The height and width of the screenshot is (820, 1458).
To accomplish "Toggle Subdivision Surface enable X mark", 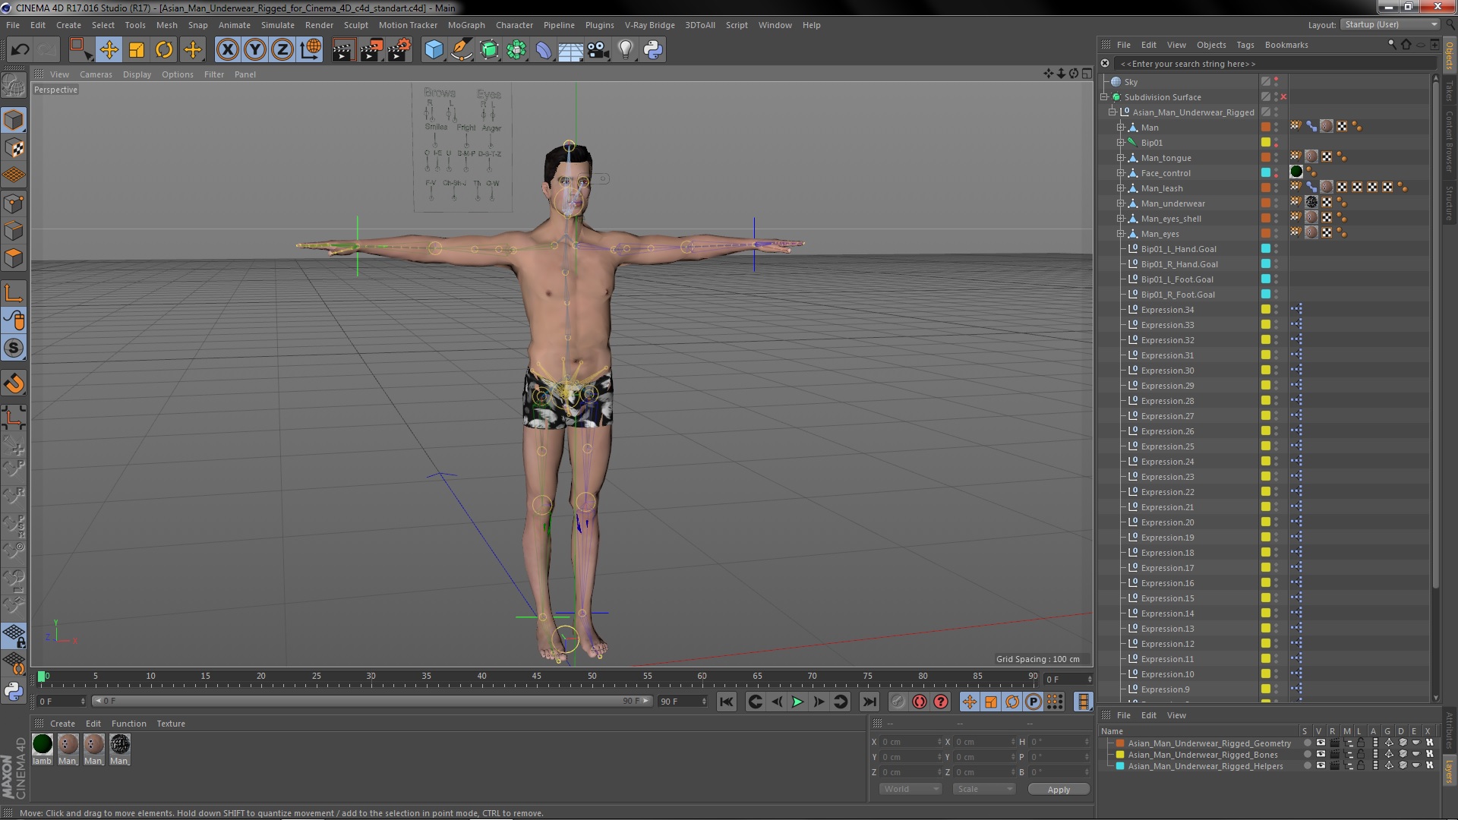I will 1283,97.
